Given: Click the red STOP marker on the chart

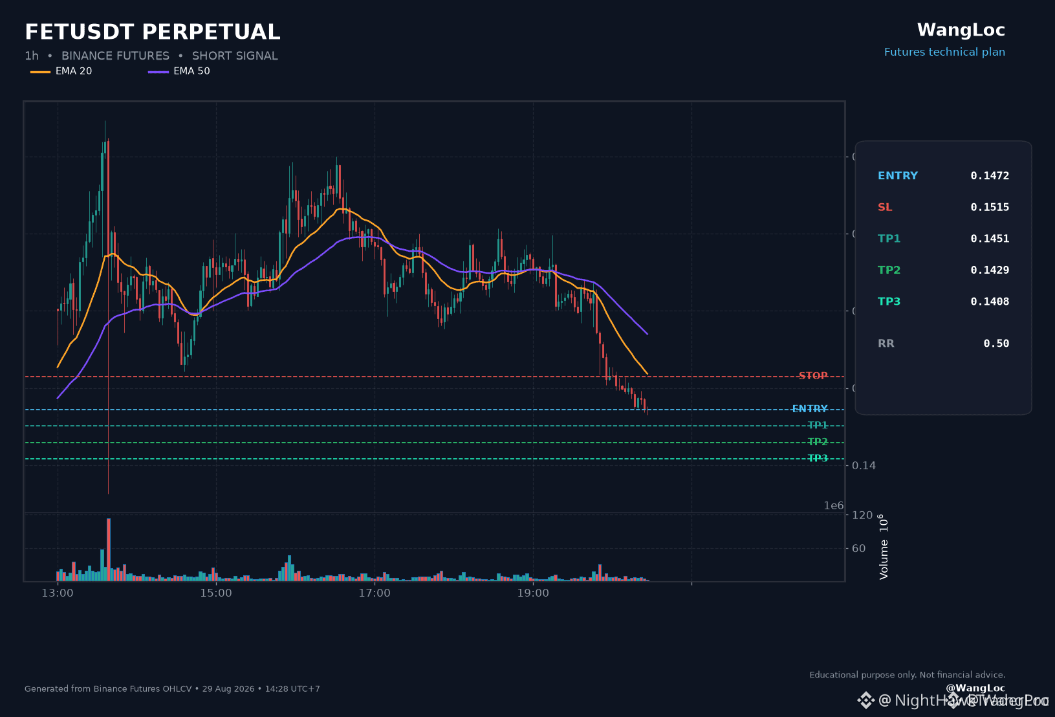Looking at the screenshot, I should [813, 376].
